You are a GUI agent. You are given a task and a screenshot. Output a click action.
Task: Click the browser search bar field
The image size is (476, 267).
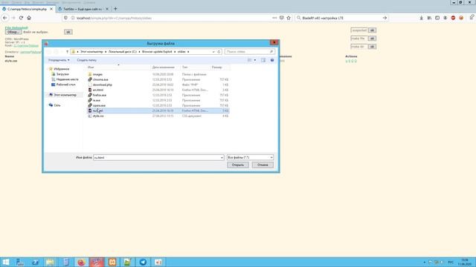tap(341, 18)
